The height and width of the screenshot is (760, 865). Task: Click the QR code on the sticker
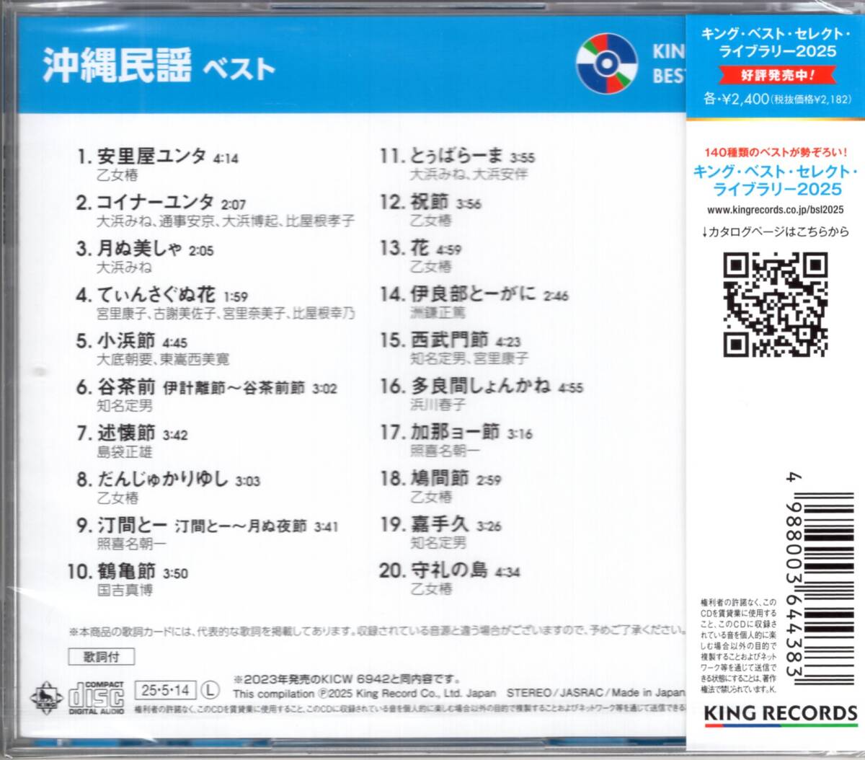coord(776,305)
